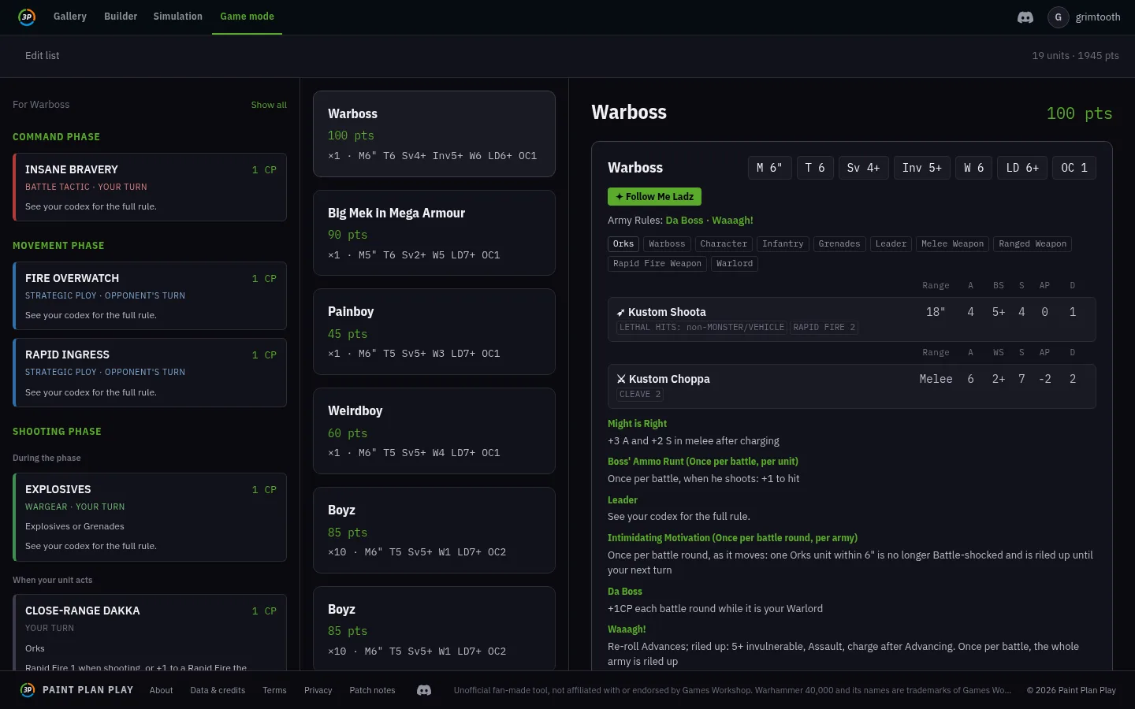This screenshot has width=1135, height=709.
Task: Open the Da Boss army rule link
Action: [684, 221]
